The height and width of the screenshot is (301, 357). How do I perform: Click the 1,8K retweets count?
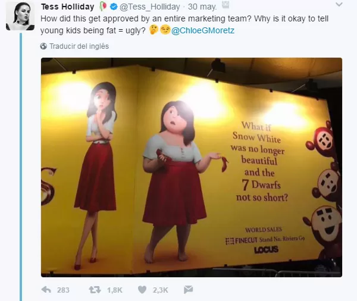click(114, 290)
